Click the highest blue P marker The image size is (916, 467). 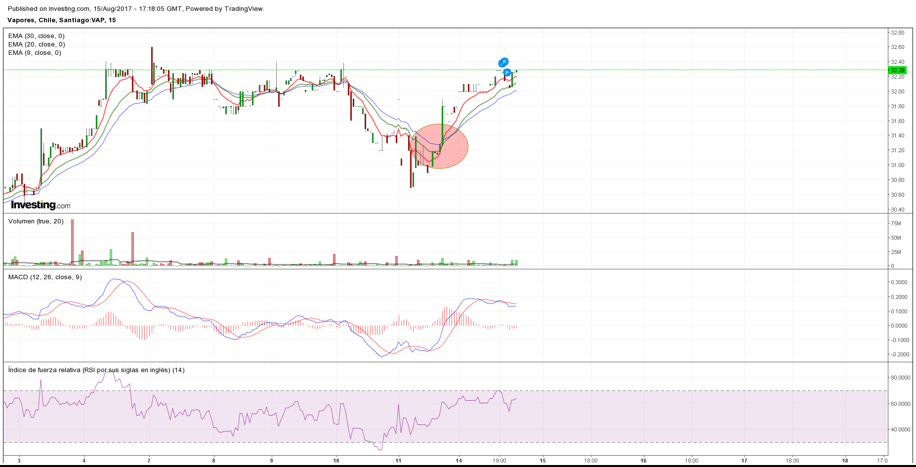pos(504,62)
